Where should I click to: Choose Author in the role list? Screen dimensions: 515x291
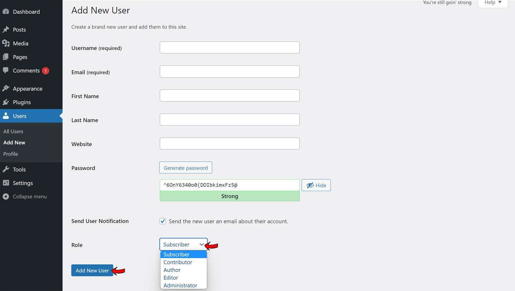183,270
